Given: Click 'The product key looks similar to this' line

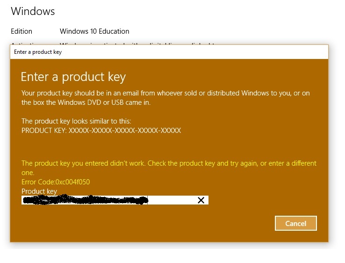Looking at the screenshot, I should (x=76, y=121).
